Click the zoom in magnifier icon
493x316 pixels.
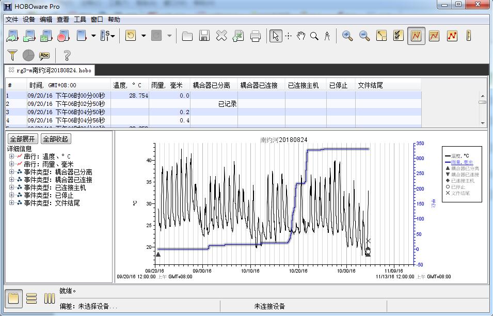(x=347, y=36)
